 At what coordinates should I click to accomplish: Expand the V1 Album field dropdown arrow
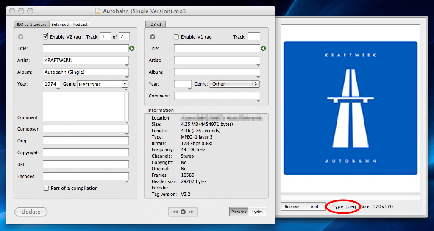(258, 78)
